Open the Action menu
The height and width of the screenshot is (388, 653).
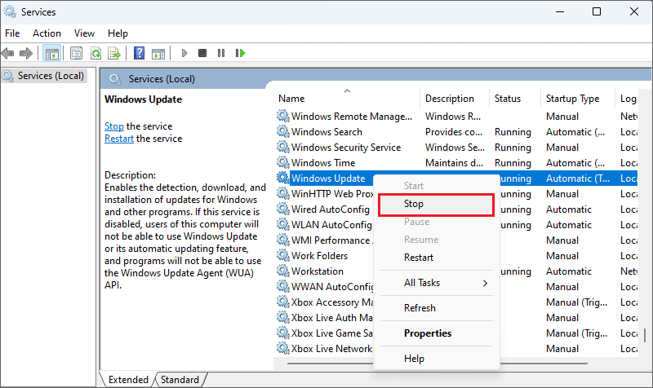pyautogui.click(x=47, y=33)
